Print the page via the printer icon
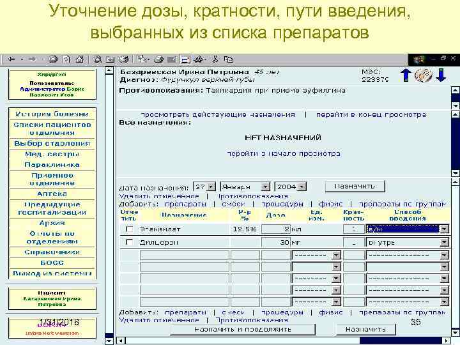 [158, 59]
